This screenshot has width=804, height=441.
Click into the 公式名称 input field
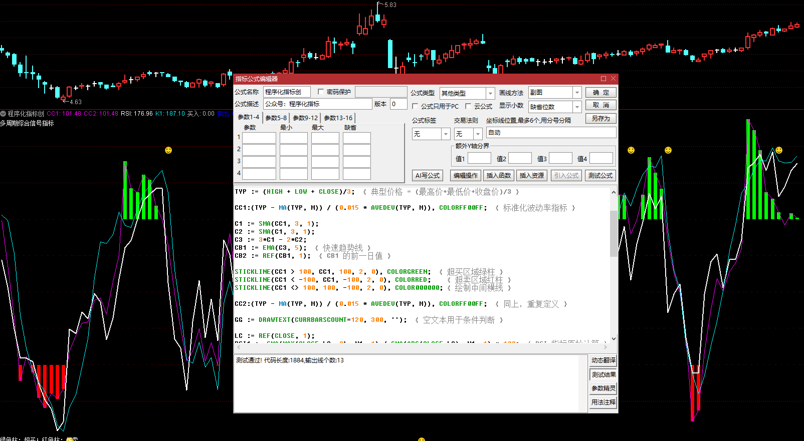tap(287, 92)
